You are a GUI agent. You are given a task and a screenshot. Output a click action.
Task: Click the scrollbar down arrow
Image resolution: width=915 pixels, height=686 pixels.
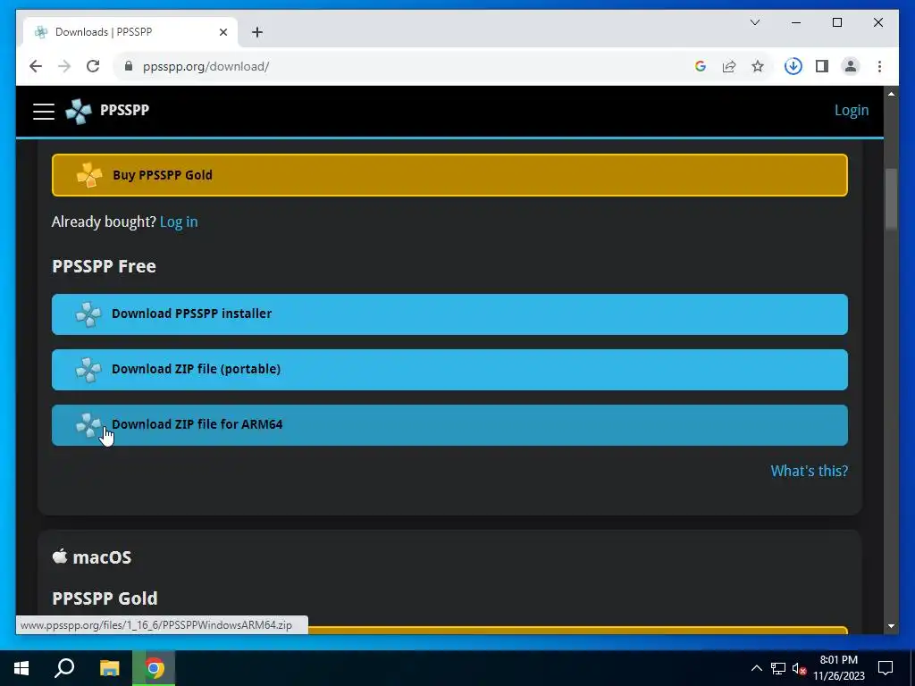coord(891,626)
